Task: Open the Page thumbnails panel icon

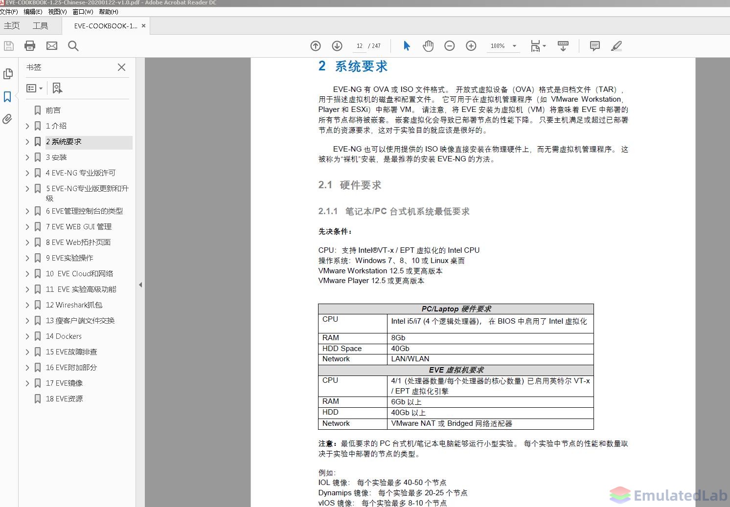Action: [x=8, y=74]
